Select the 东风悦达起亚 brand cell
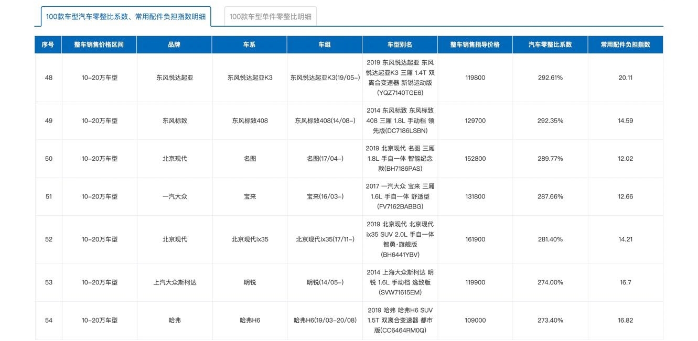The width and height of the screenshot is (698, 341). [x=175, y=78]
